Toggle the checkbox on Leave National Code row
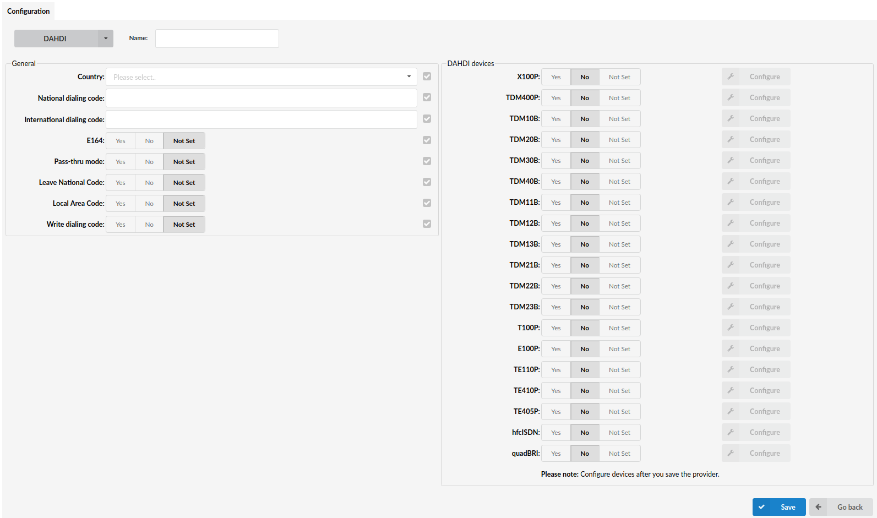 click(x=427, y=182)
